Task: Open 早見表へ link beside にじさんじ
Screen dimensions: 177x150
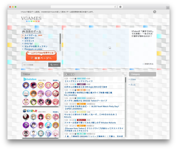Action: (x=56, y=112)
